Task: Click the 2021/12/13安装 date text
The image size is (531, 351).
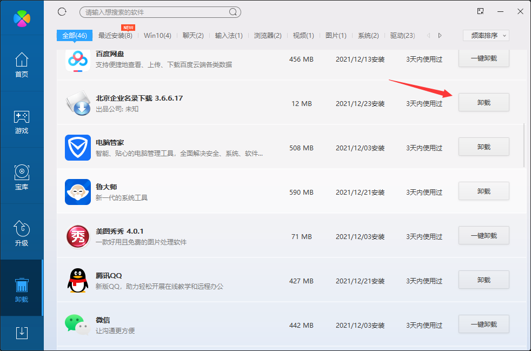Action: [x=360, y=59]
